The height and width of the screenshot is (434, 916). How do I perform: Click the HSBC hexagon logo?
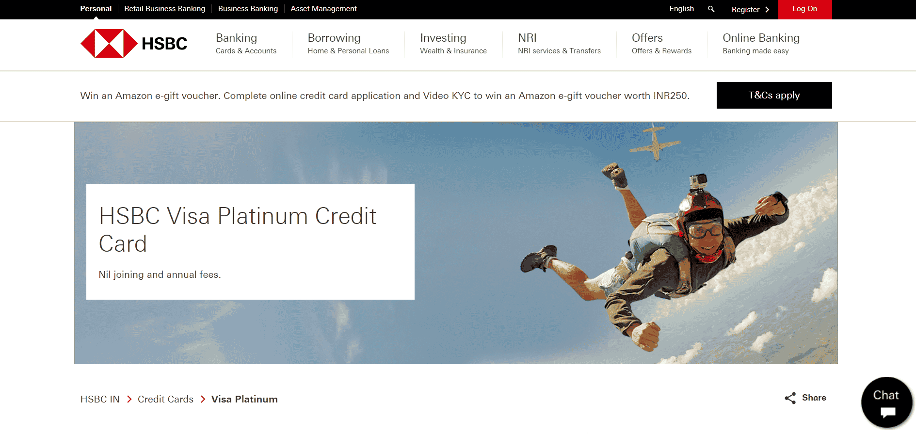tap(109, 44)
